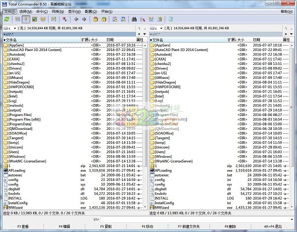This screenshot has width=297, height=232.
Task: Sort right panel by 属性 column header
Action: (x=288, y=40)
